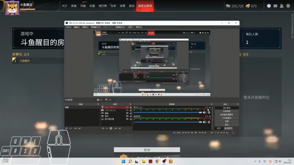Click 取消 button at game bottom
The height and width of the screenshot is (165, 294).
(147, 150)
